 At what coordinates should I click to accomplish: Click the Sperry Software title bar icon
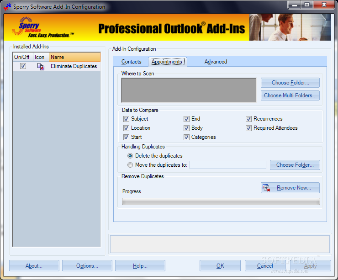(7, 7)
